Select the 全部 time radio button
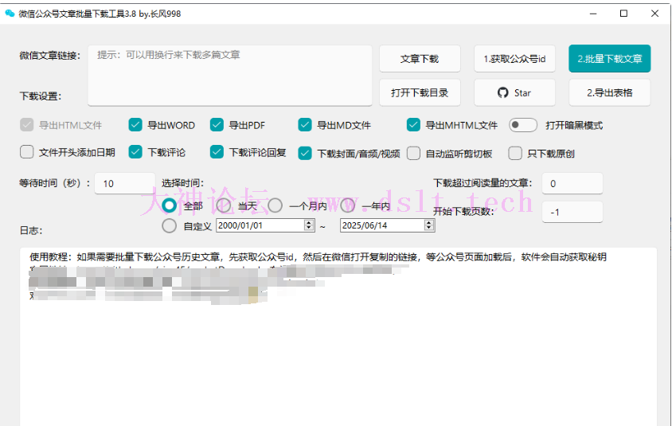Screen dimensions: 672x426 pyautogui.click(x=170, y=205)
